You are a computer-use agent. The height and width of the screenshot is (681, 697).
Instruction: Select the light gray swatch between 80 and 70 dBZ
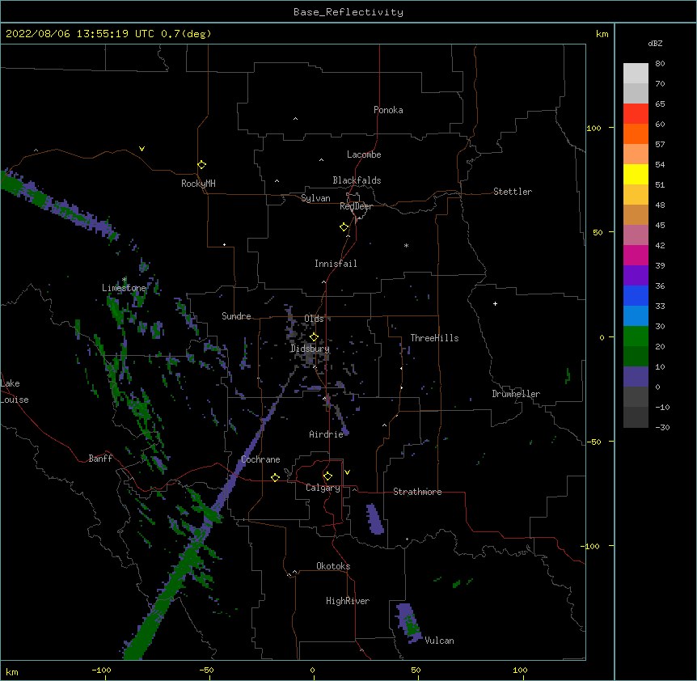coord(636,74)
